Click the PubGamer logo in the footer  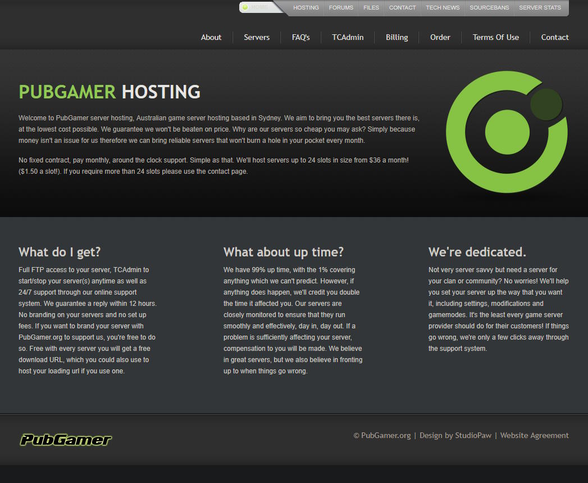coord(66,440)
